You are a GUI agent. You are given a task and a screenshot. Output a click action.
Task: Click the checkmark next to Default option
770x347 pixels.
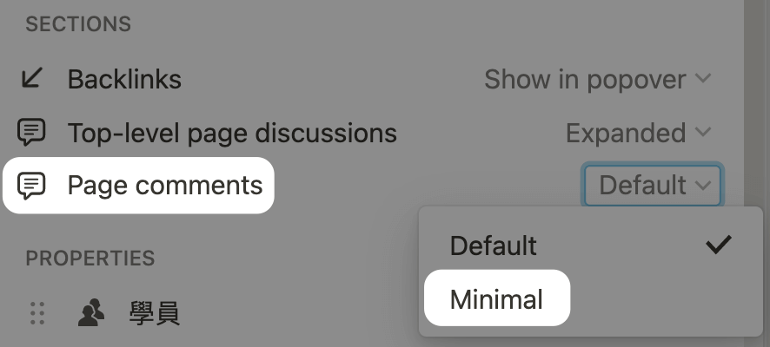pos(719,245)
